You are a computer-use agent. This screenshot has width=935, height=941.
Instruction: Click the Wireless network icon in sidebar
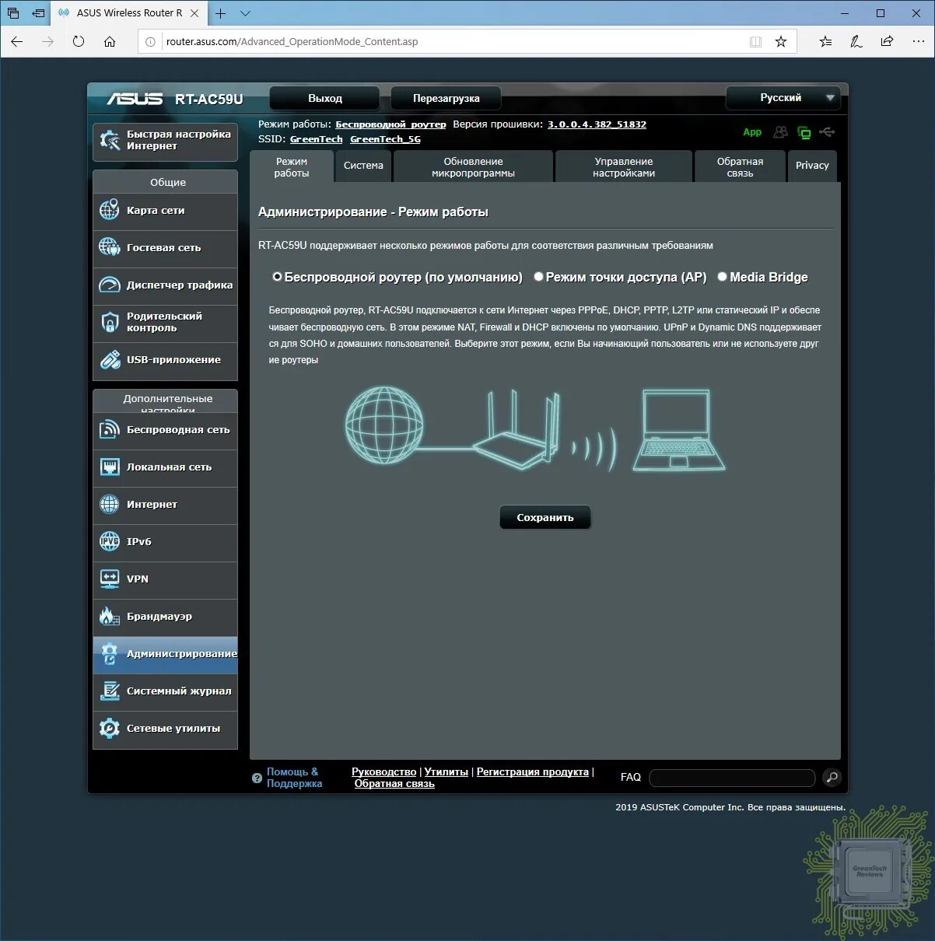pos(110,429)
